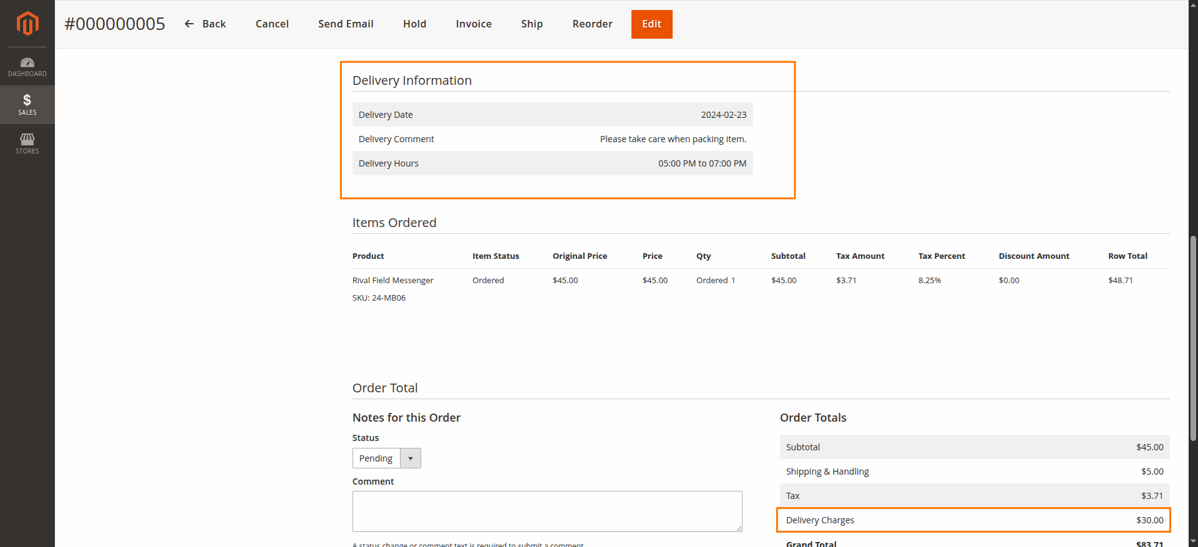Click the $30.00 delivery charges amount
The height and width of the screenshot is (547, 1198).
pos(1149,520)
